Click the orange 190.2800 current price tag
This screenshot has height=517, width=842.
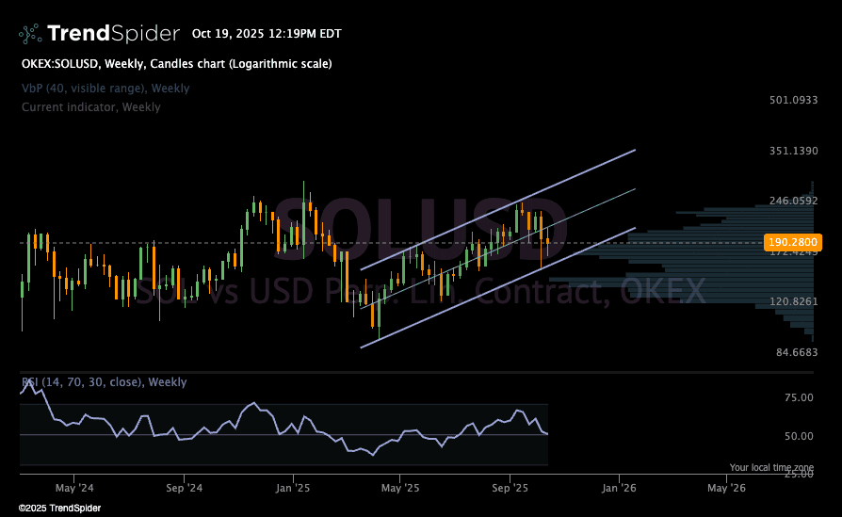(x=792, y=242)
